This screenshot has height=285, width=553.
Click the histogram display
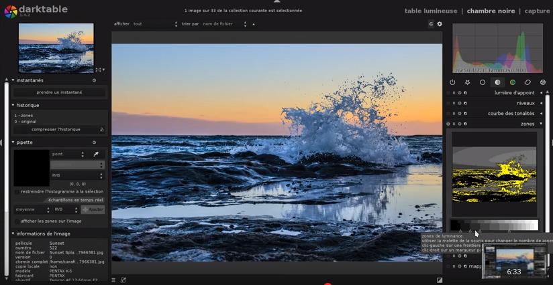[x=497, y=48]
